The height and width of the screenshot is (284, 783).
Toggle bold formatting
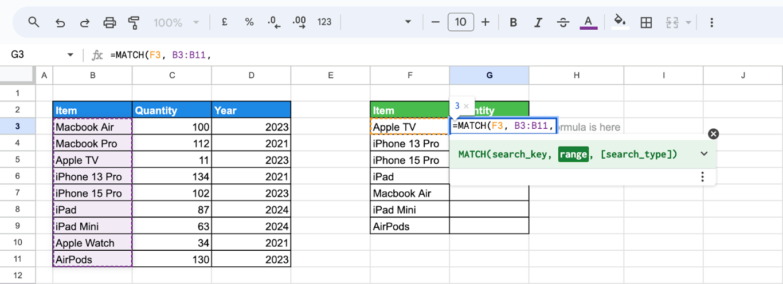coord(513,22)
